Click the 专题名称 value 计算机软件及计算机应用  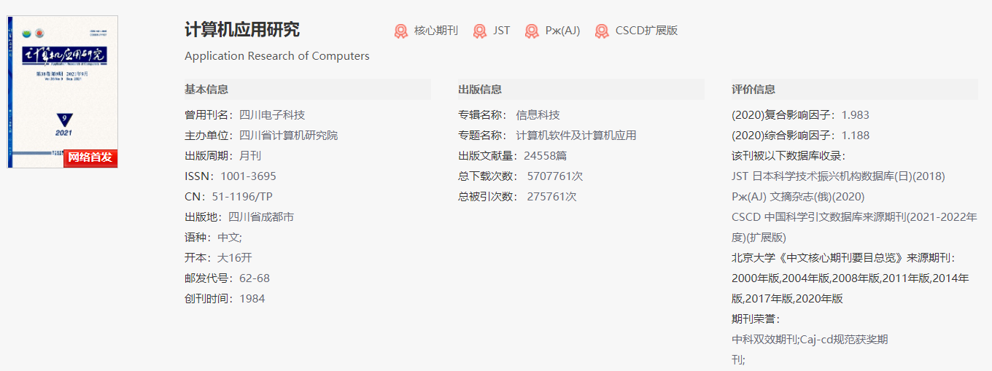576,136
